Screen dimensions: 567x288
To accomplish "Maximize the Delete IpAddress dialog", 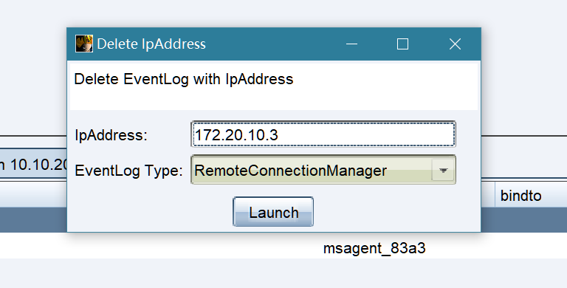I will click(402, 44).
